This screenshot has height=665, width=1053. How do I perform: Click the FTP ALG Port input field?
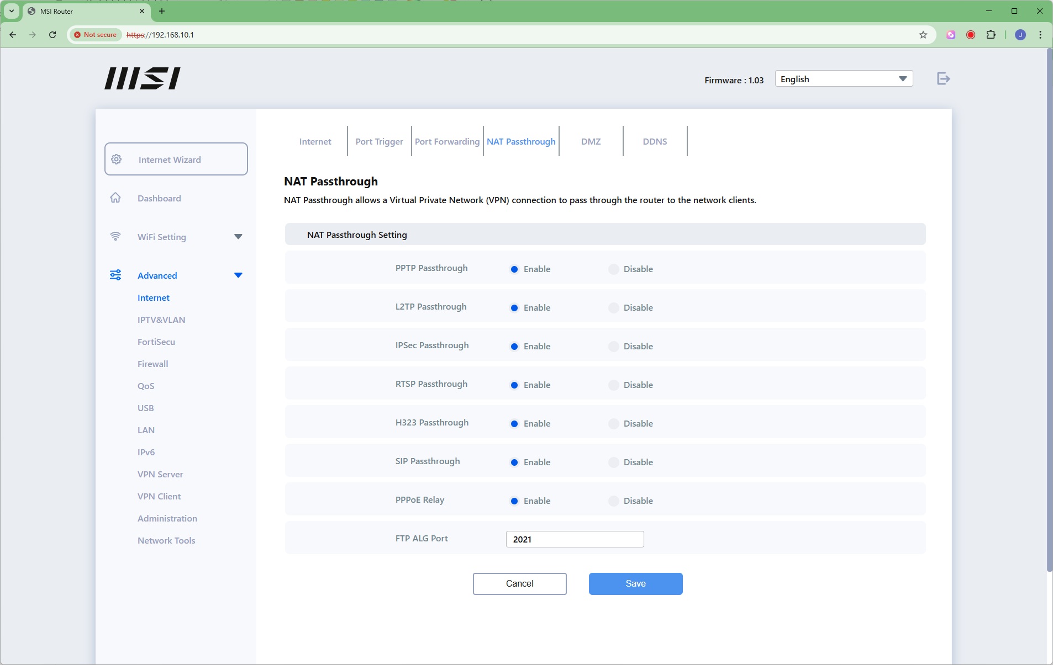click(575, 539)
